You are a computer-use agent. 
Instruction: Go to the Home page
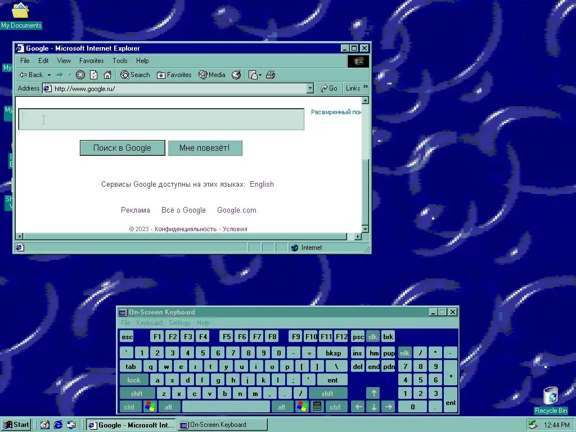pyautogui.click(x=107, y=75)
